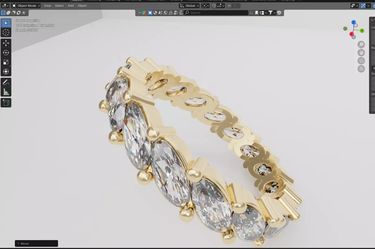Image resolution: width=375 pixels, height=249 pixels.
Task: Open the snapping options dropdown
Action: tap(221, 6)
